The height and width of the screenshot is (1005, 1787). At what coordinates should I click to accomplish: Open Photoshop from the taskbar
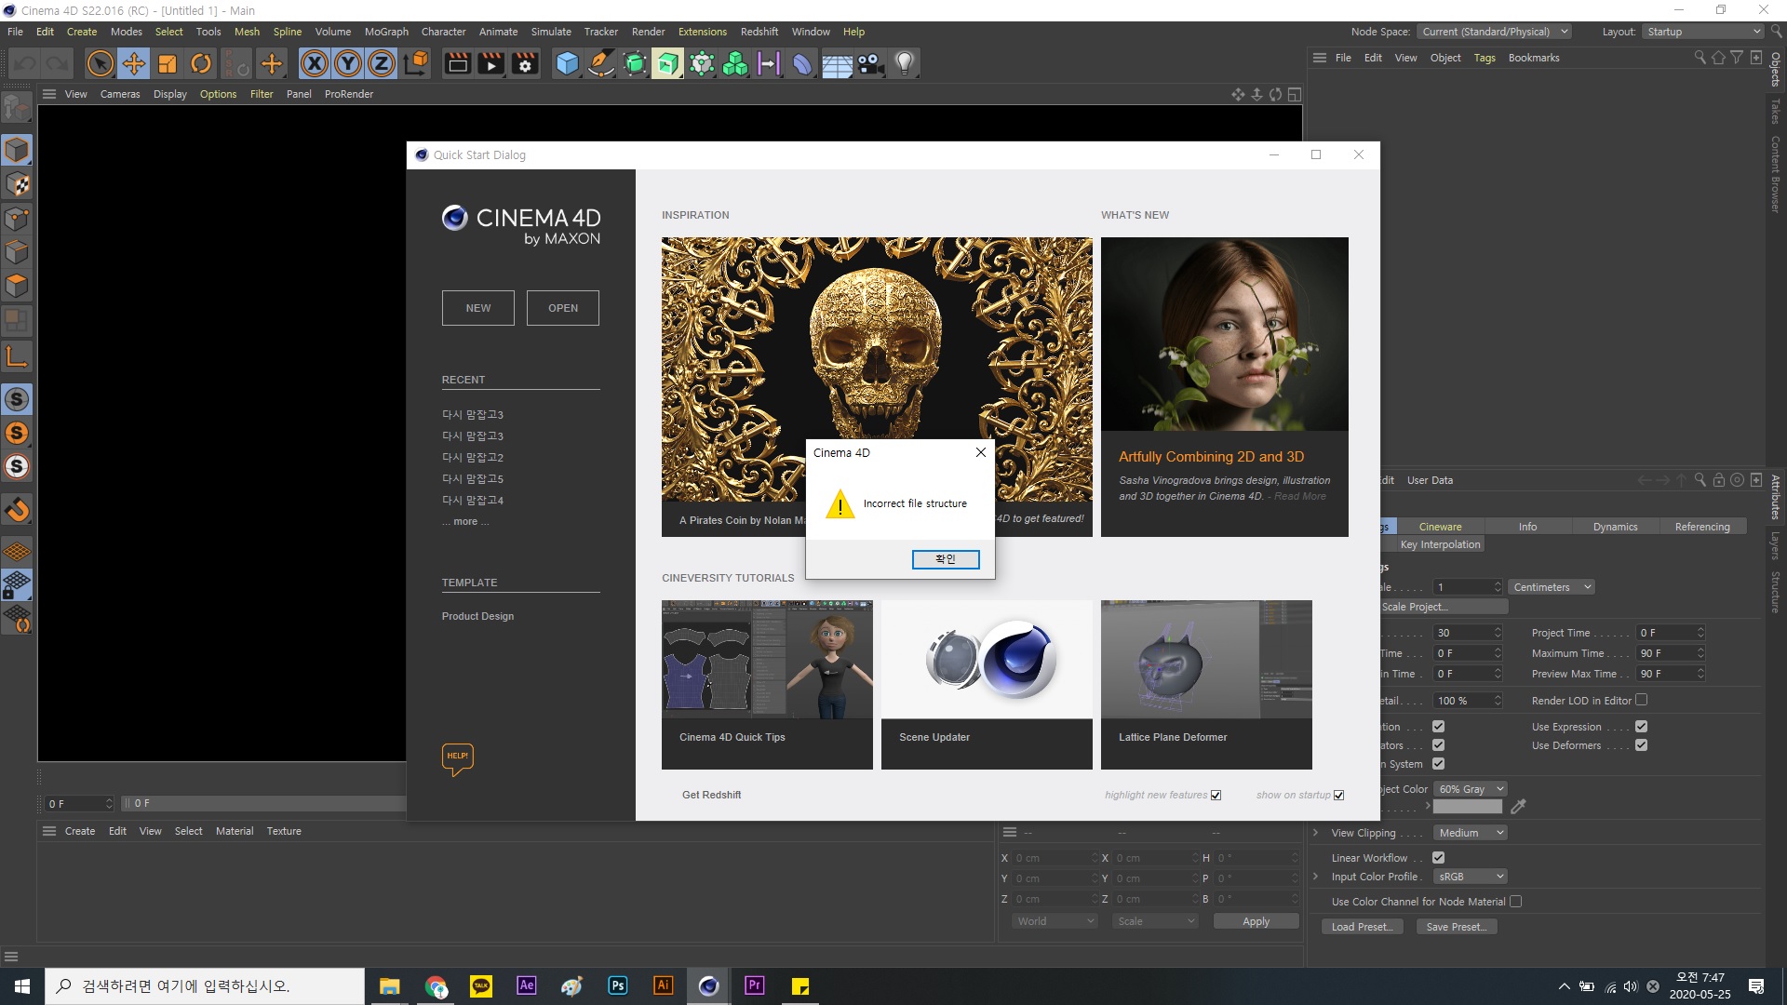[618, 985]
